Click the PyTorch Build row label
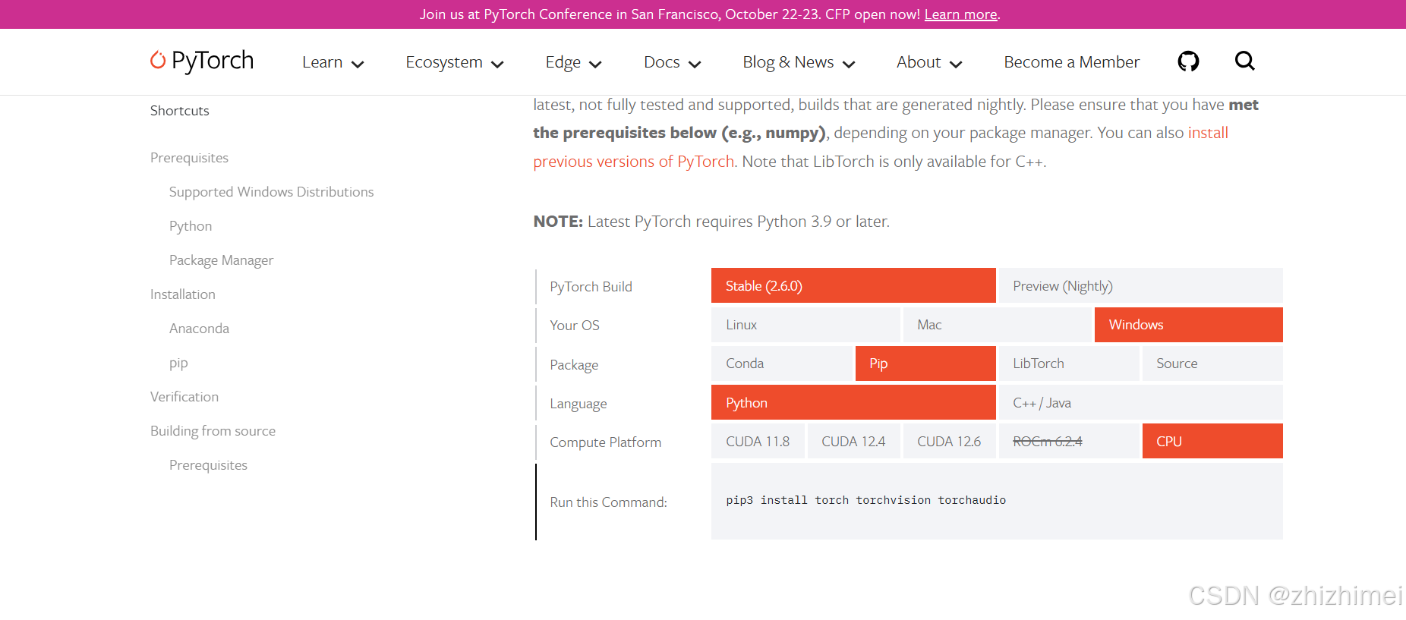Screen dimensions: 1406x620 pos(591,287)
